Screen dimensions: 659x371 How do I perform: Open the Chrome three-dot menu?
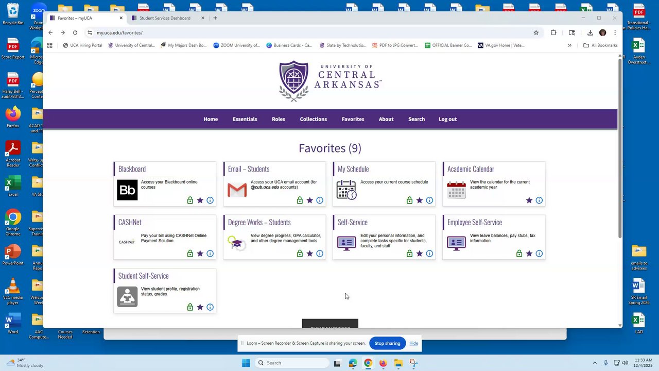(x=615, y=32)
